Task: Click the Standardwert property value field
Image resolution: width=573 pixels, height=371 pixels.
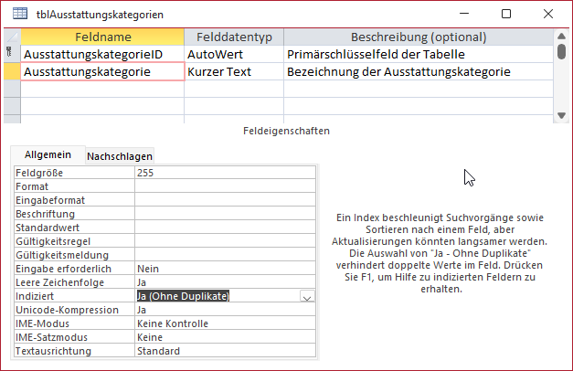Action: tap(225, 228)
